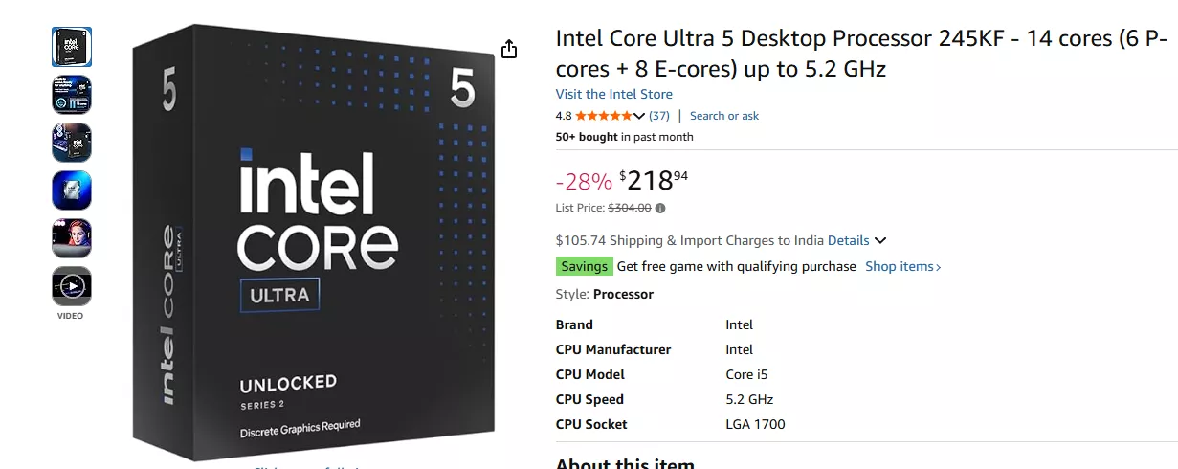Click the green Savings badge
The image size is (1178, 469).
584,267
